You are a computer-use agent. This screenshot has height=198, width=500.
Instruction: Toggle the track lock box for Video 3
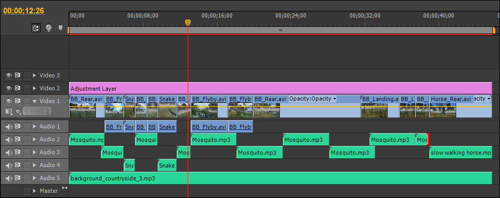[x=27, y=76]
